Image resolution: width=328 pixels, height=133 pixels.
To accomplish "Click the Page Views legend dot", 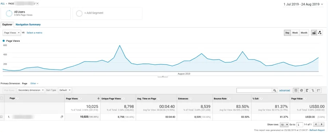I will point(4,41).
